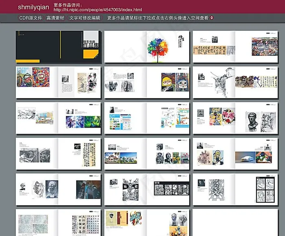Open the spread with white car render
This screenshot has width=285, height=236.
pyautogui.click(x=235, y=154)
